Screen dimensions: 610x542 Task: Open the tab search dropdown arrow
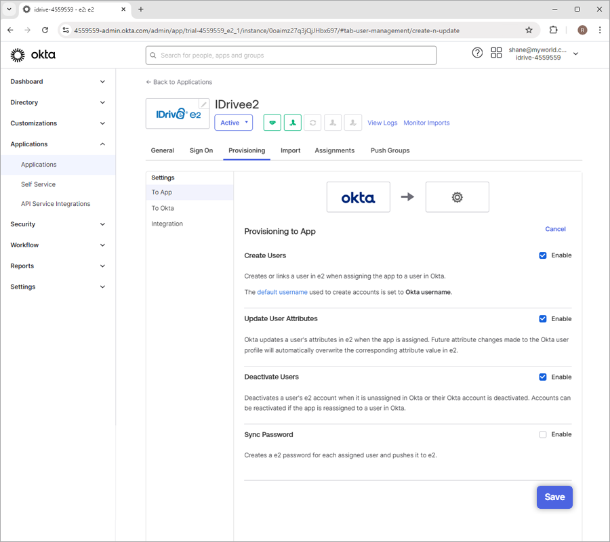(9, 9)
